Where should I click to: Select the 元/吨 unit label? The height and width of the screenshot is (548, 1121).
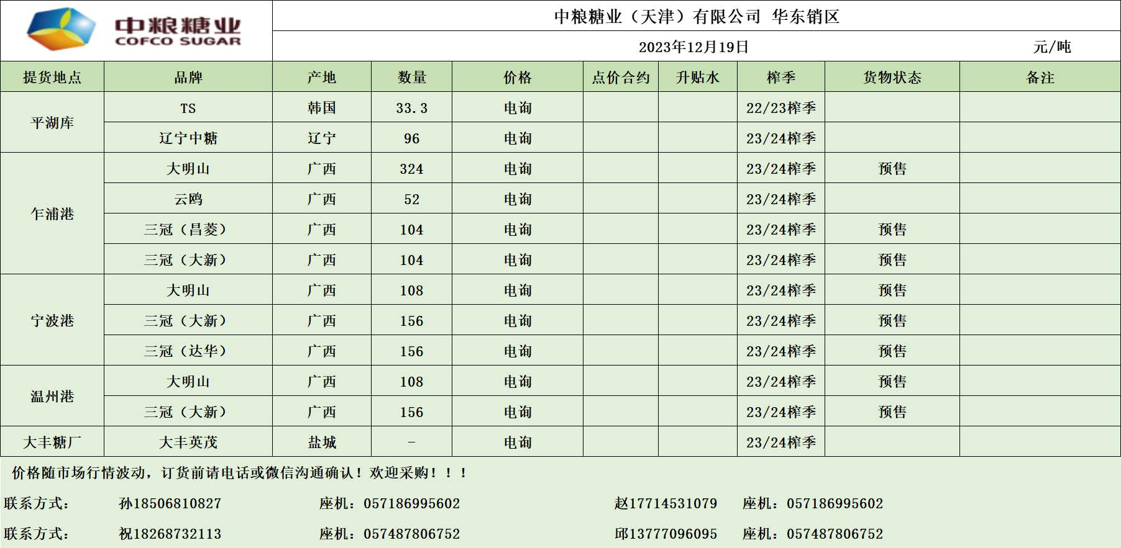pyautogui.click(x=1051, y=47)
